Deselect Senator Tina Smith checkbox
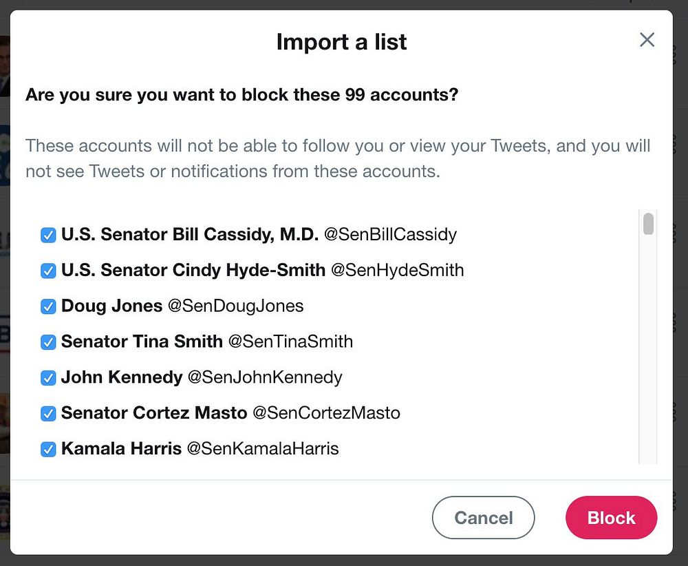Viewport: 688px width, 566px height. coord(48,342)
